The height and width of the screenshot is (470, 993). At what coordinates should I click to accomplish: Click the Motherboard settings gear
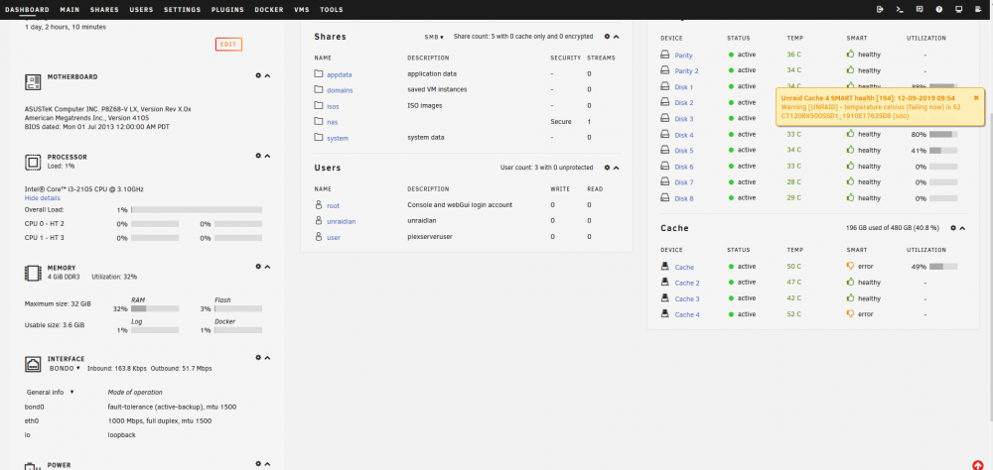coord(258,75)
